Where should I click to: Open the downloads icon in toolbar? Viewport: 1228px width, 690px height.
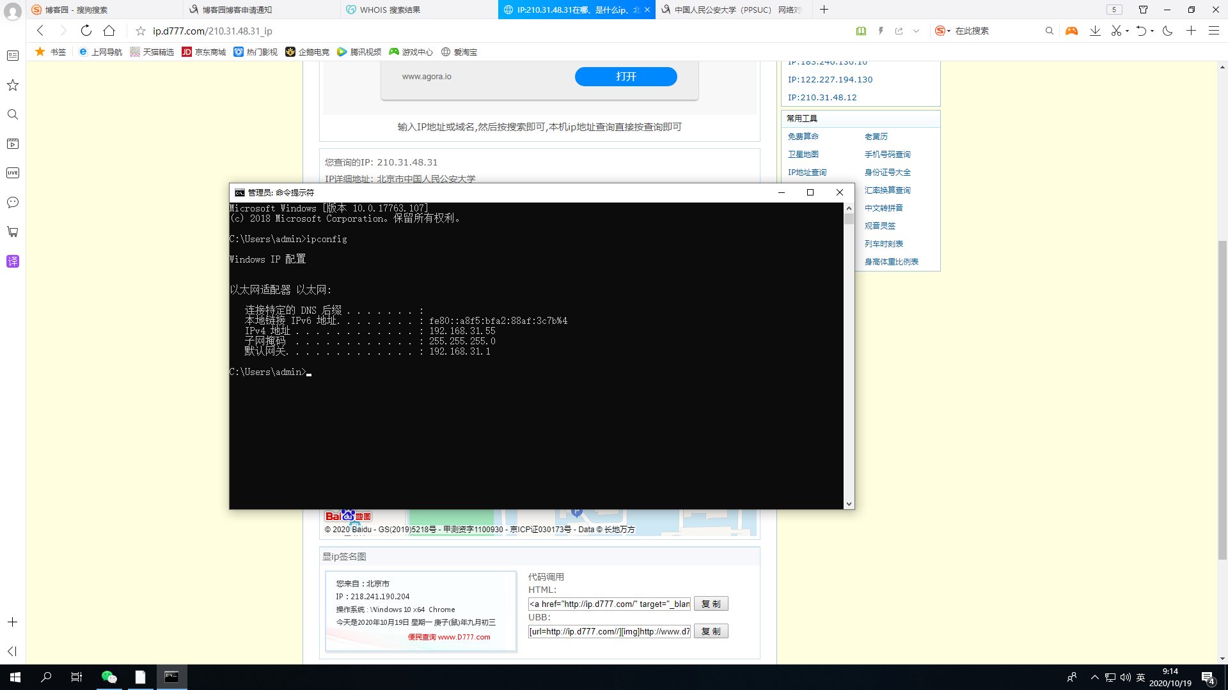1095,31
